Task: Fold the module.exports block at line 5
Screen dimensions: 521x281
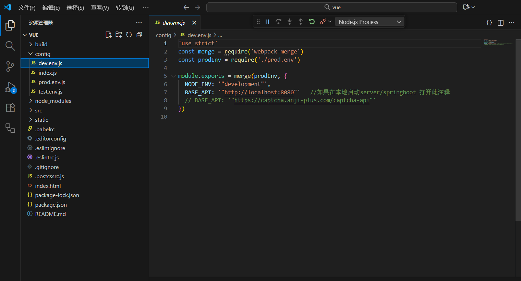Action: 173,76
